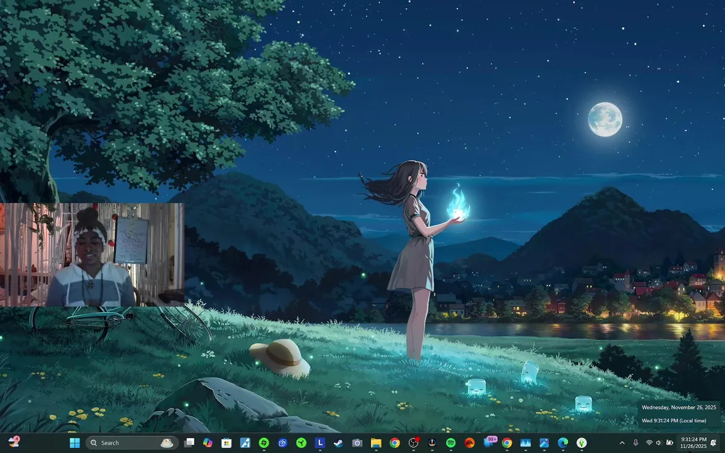This screenshot has height=453, width=725.
Task: Click into the taskbar Search box
Action: [x=132, y=443]
